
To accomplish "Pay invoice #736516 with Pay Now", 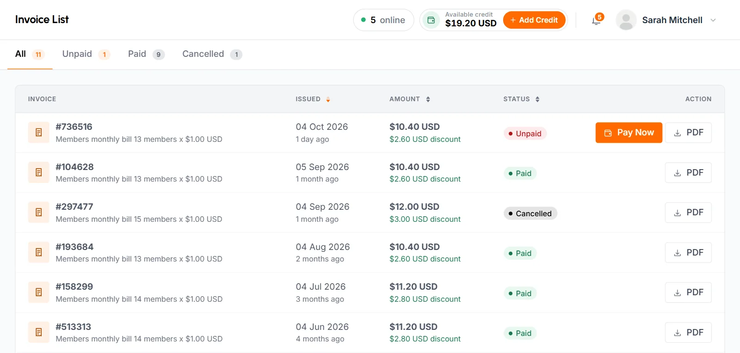I will pos(629,133).
